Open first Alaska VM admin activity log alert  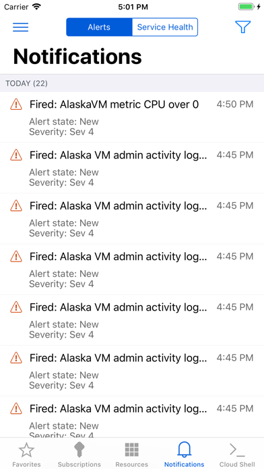pyautogui.click(x=132, y=168)
